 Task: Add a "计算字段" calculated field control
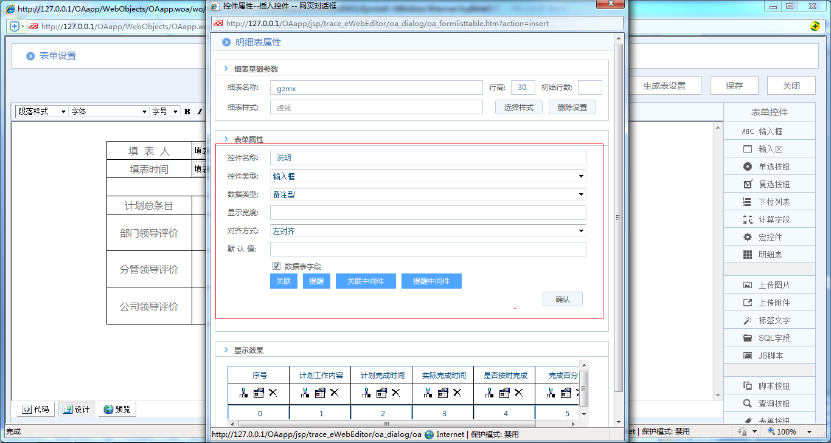tap(769, 219)
